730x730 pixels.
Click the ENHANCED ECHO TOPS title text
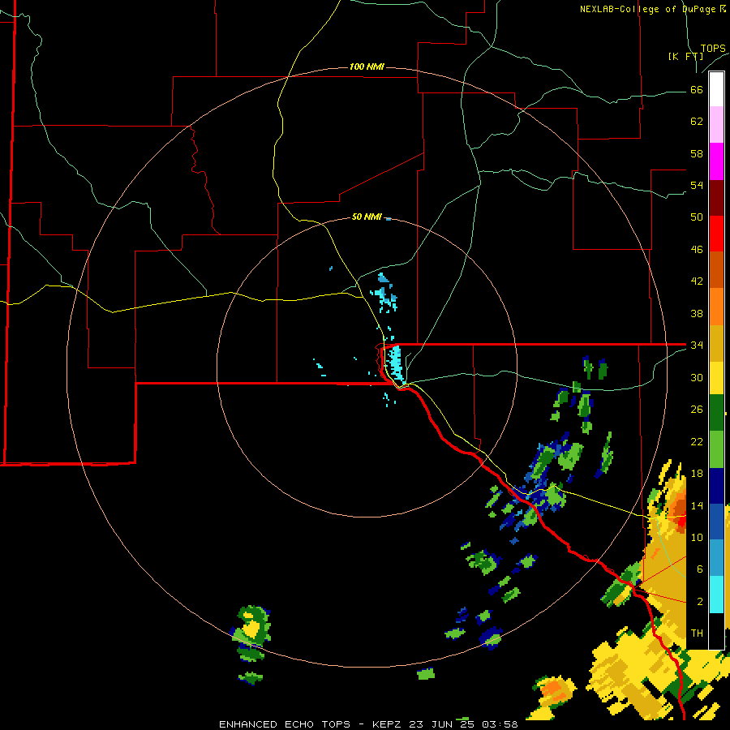(285, 724)
